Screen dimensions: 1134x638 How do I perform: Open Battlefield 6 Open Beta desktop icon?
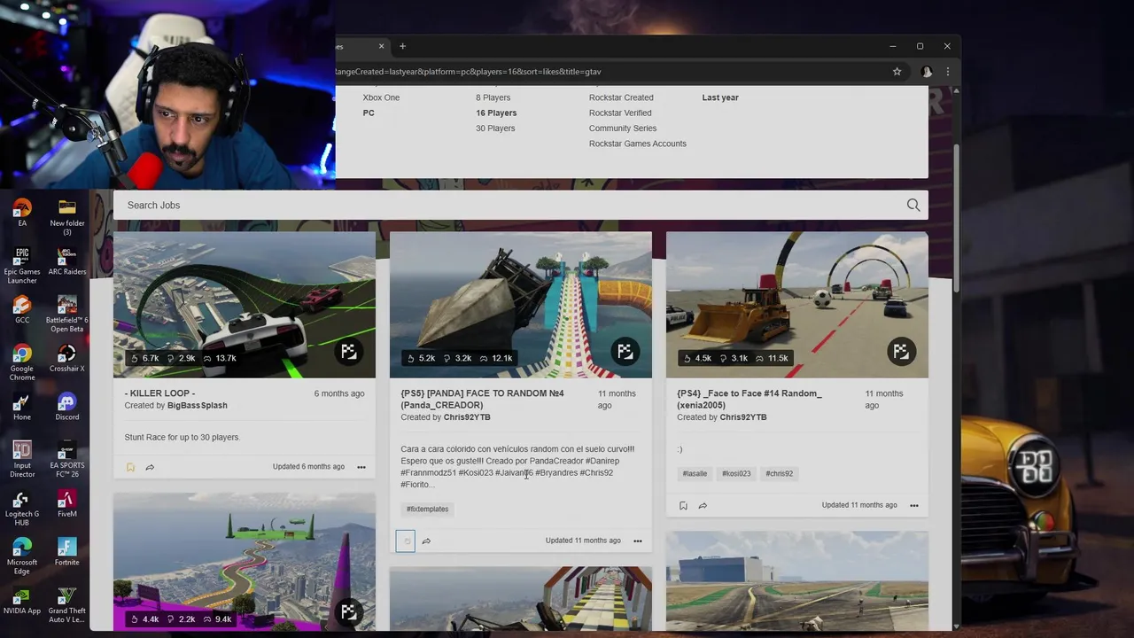pyautogui.click(x=67, y=315)
